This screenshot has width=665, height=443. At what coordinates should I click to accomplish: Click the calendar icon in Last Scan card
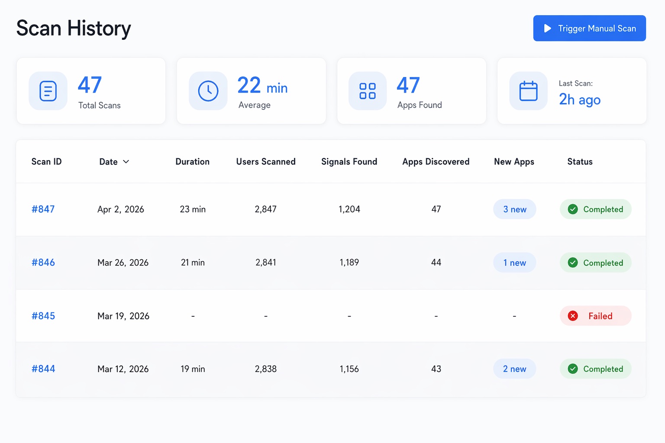coord(528,91)
